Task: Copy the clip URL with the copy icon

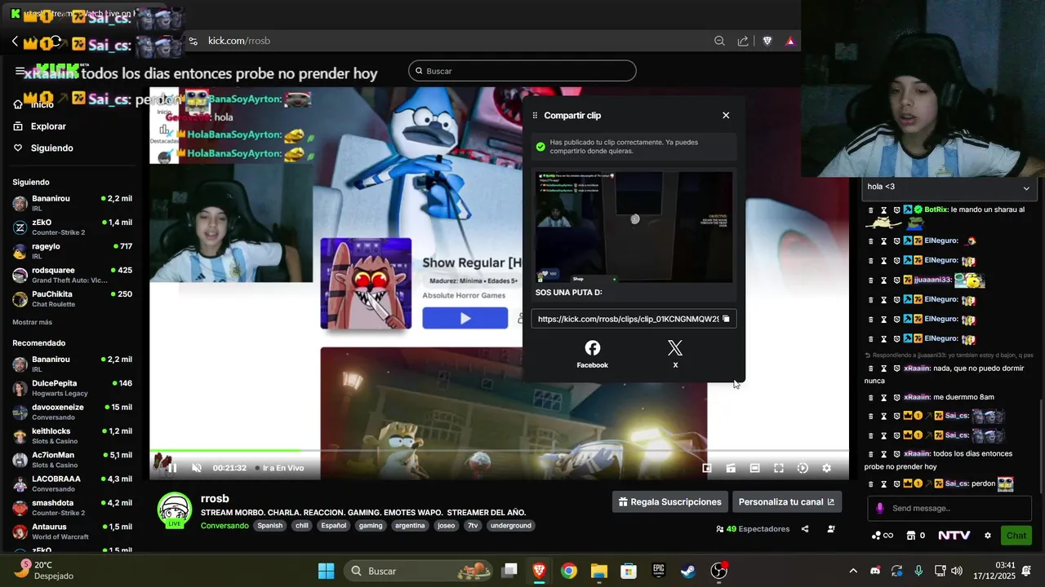Action: (x=726, y=319)
